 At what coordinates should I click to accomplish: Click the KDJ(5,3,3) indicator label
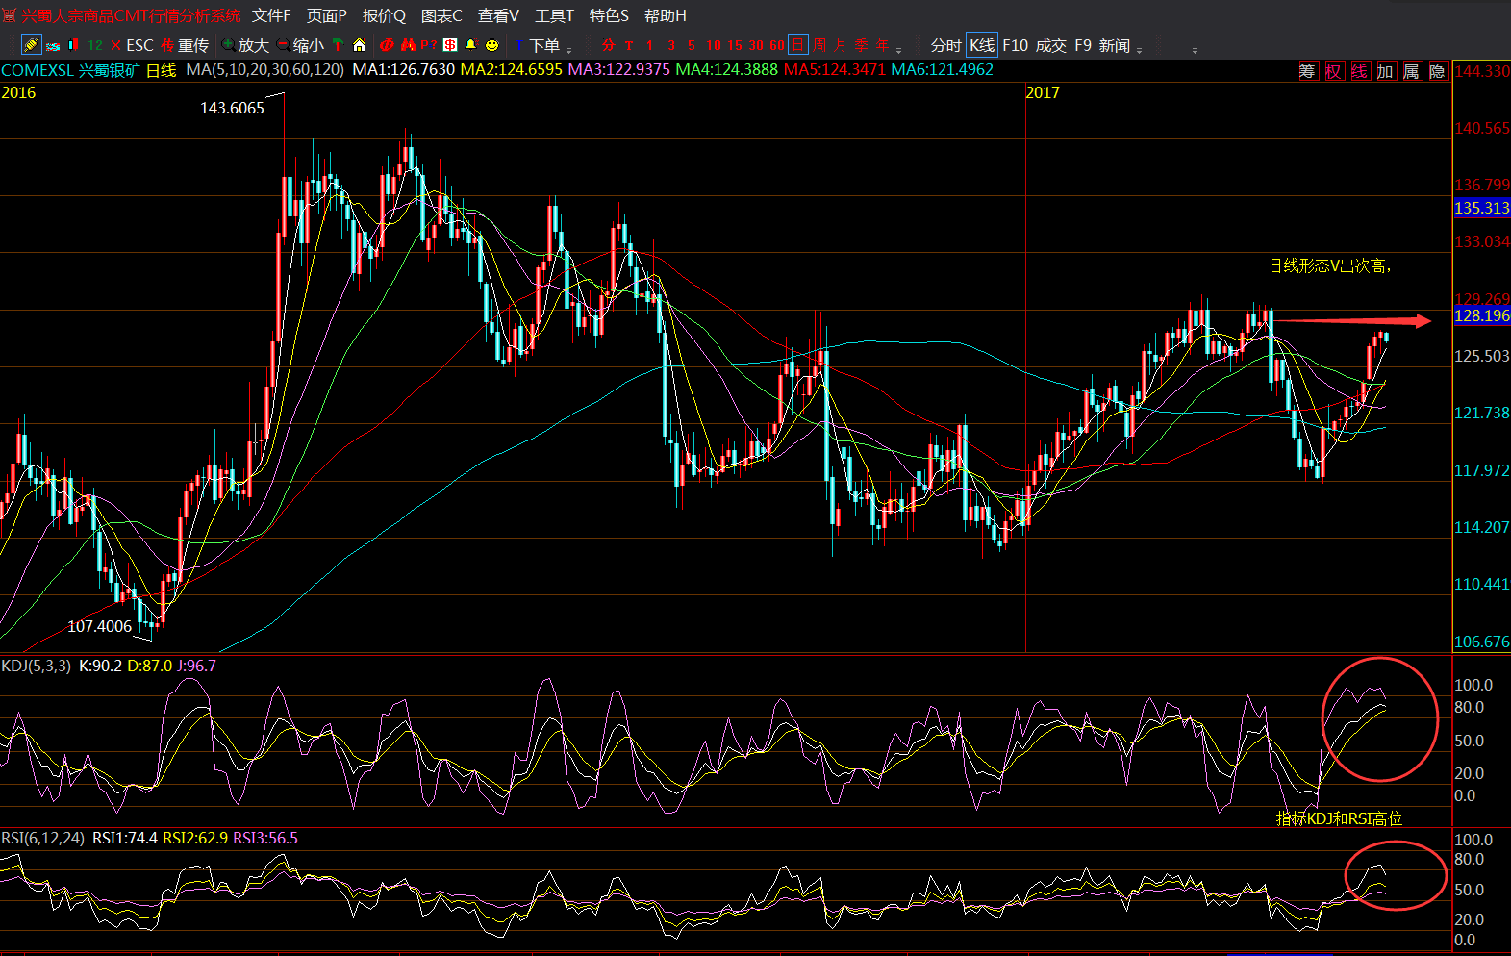(x=37, y=666)
